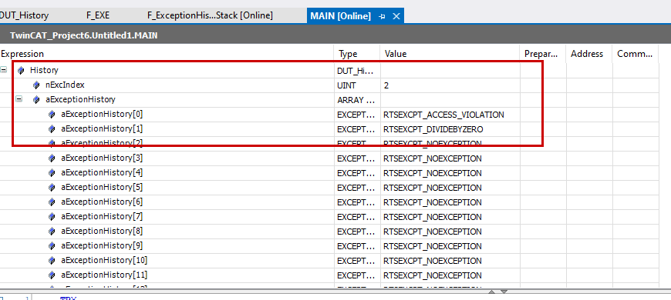This screenshot has width=671, height=300.
Task: Click the RTSEXCPT_DIVIDEBYZERO value
Action: pyautogui.click(x=433, y=129)
